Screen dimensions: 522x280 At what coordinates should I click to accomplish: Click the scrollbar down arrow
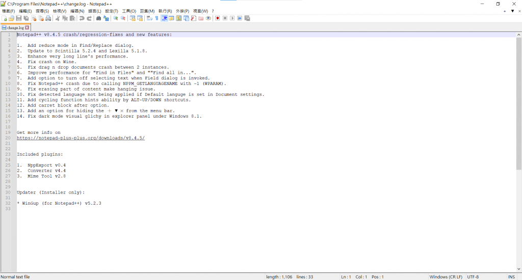coord(519,269)
